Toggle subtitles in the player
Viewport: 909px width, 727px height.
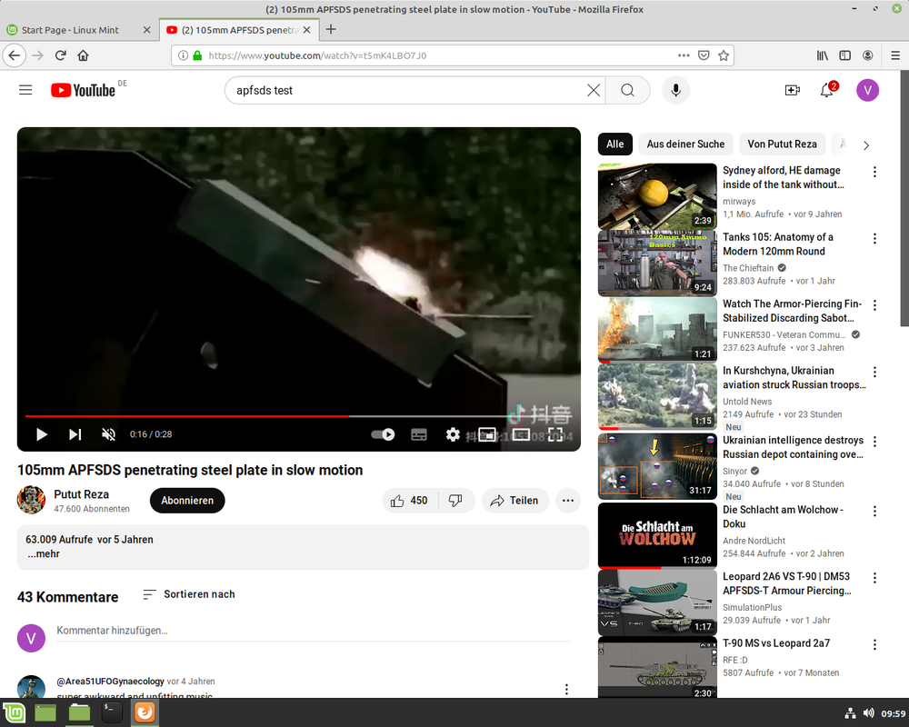tap(418, 434)
